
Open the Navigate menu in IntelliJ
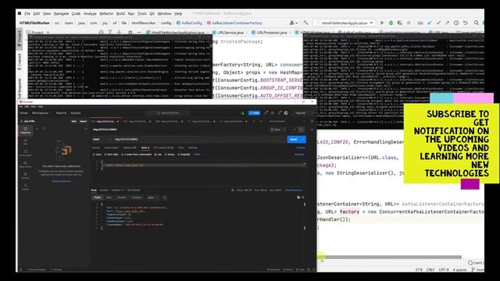coord(61,14)
